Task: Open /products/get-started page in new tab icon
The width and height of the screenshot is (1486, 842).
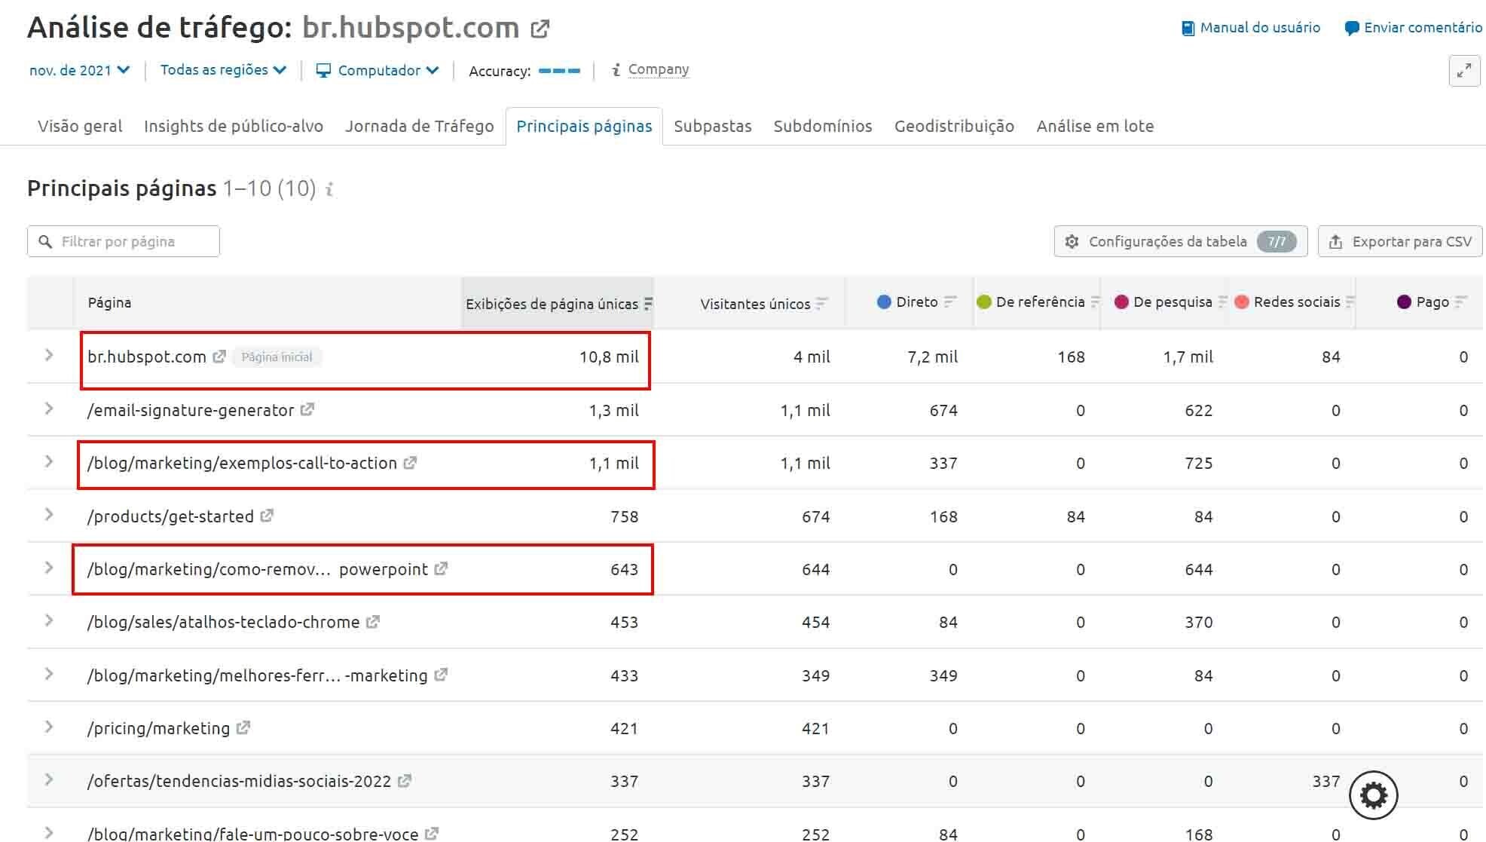Action: [x=267, y=516]
